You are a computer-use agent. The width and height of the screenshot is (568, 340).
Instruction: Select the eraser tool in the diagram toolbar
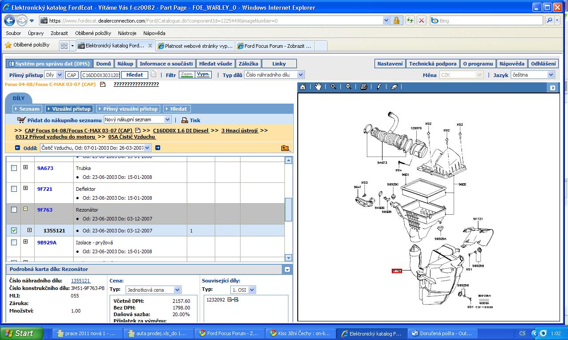tap(394, 87)
